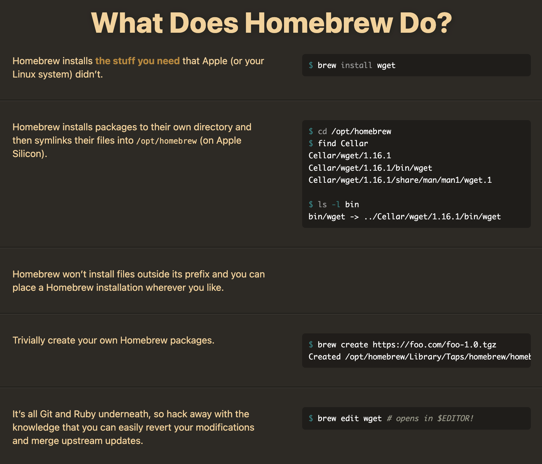The height and width of the screenshot is (464, 542).
Task: Click the "brew create https://foo.com/foo-1.0.tgz" command
Action: tap(403, 345)
